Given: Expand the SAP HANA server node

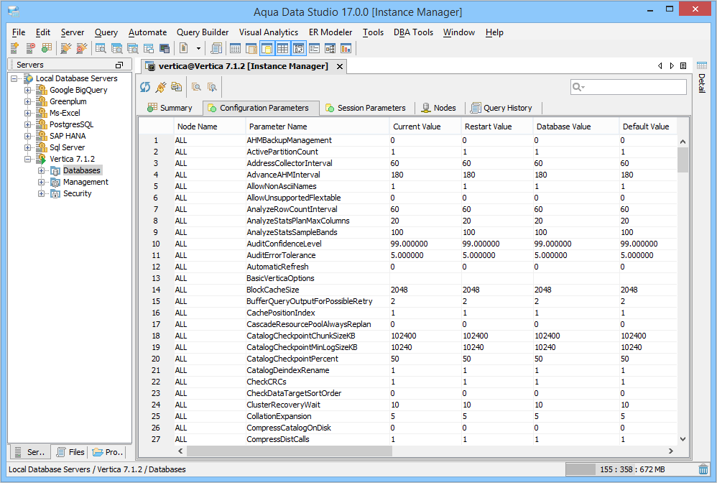Looking at the screenshot, I should 27,136.
